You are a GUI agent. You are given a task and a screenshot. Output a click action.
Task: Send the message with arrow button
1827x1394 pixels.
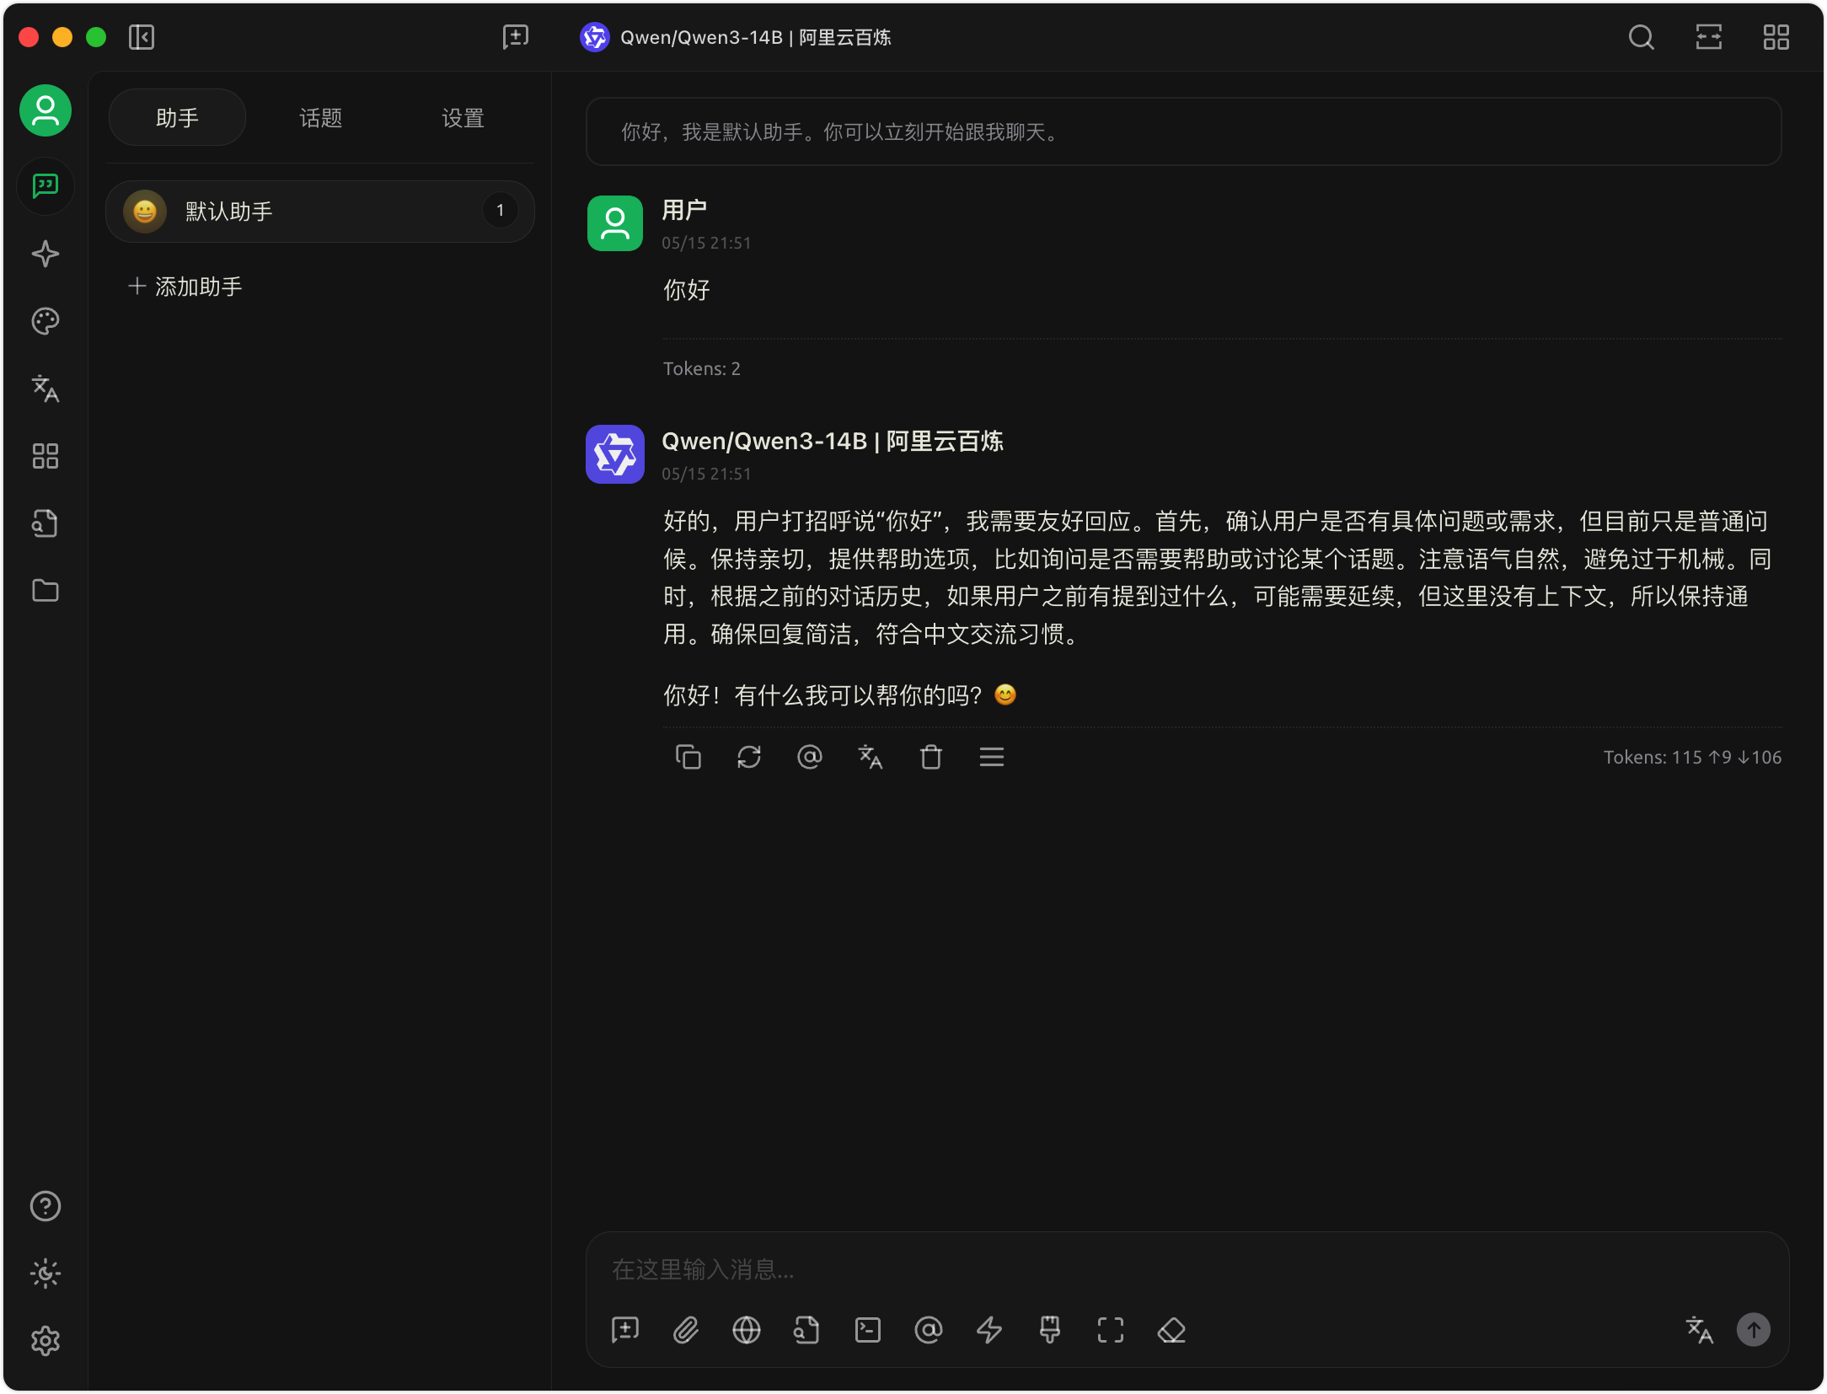[1754, 1330]
